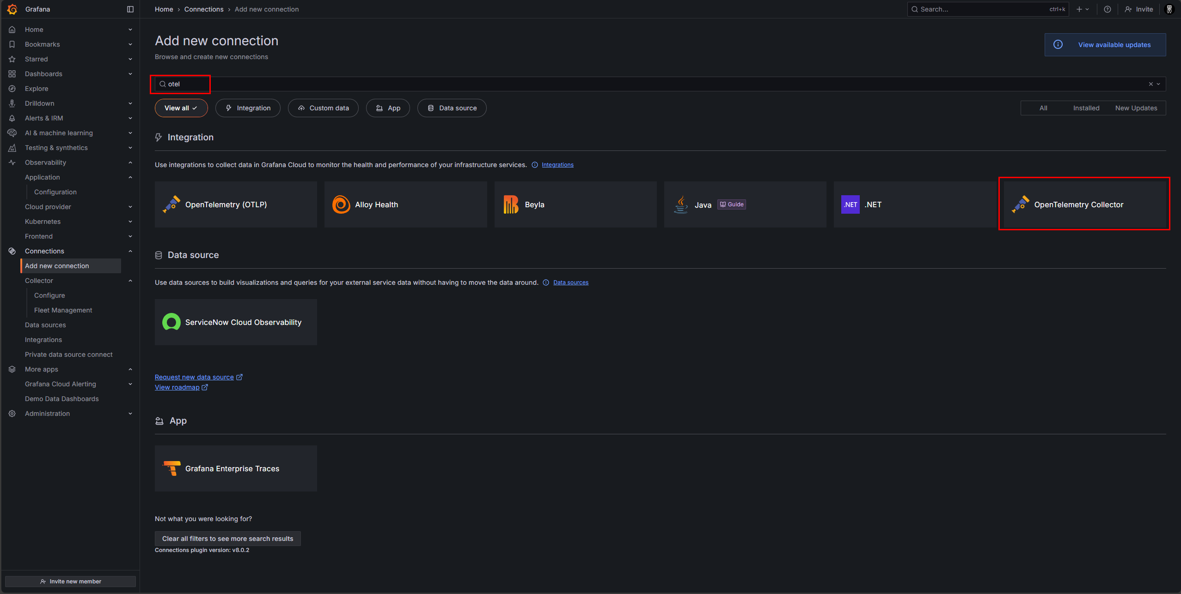Viewport: 1181px width, 594px height.
Task: Open the user profile avatar
Action: click(1169, 9)
